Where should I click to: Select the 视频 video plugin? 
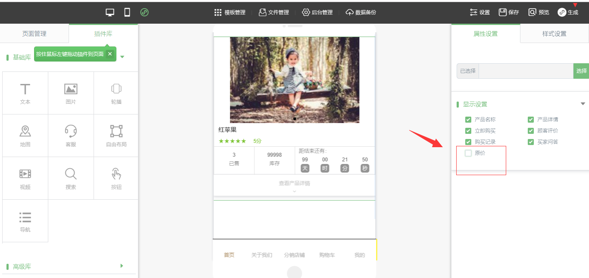tap(25, 178)
